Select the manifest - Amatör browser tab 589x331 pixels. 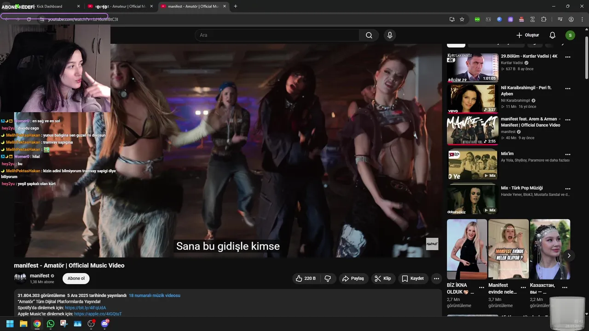[x=193, y=6]
